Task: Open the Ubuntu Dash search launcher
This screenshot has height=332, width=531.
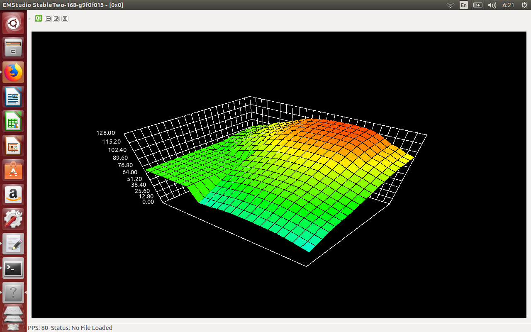Action: (x=13, y=23)
